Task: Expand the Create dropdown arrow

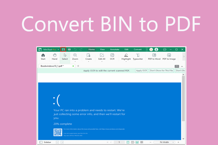Action: click(88, 62)
